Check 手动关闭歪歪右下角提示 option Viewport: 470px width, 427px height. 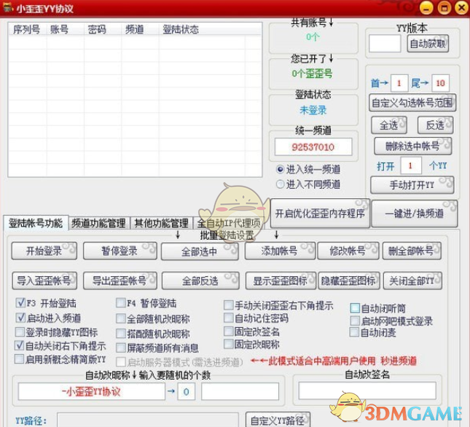coord(228,305)
